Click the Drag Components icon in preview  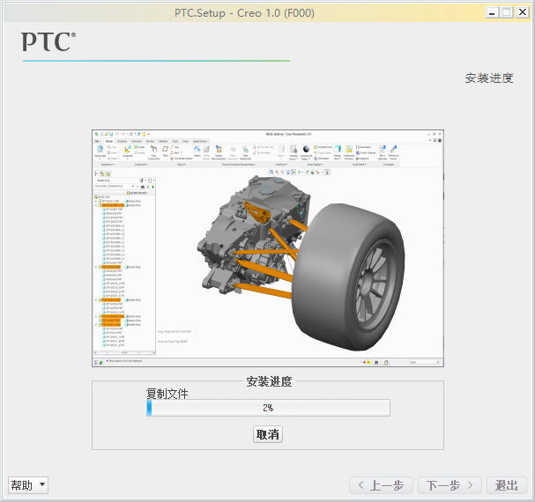[153, 151]
